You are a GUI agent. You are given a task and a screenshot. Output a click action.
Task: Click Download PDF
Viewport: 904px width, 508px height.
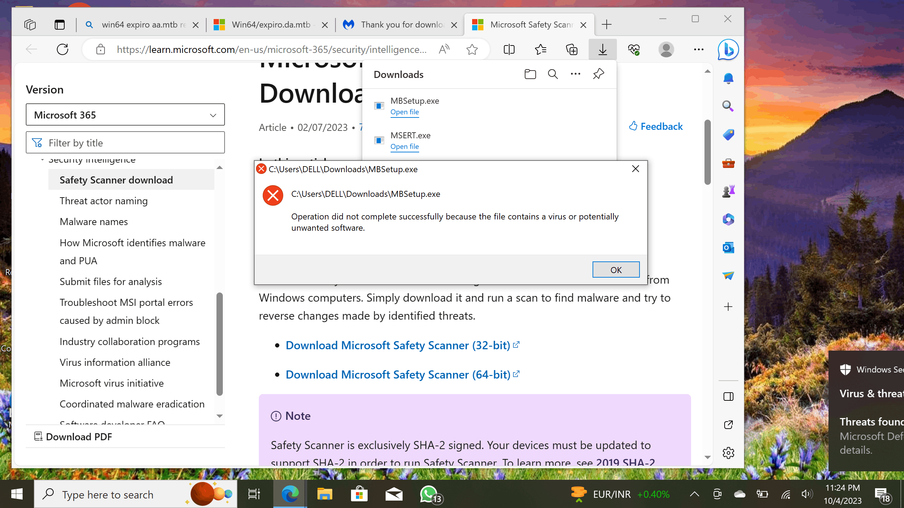pos(73,437)
